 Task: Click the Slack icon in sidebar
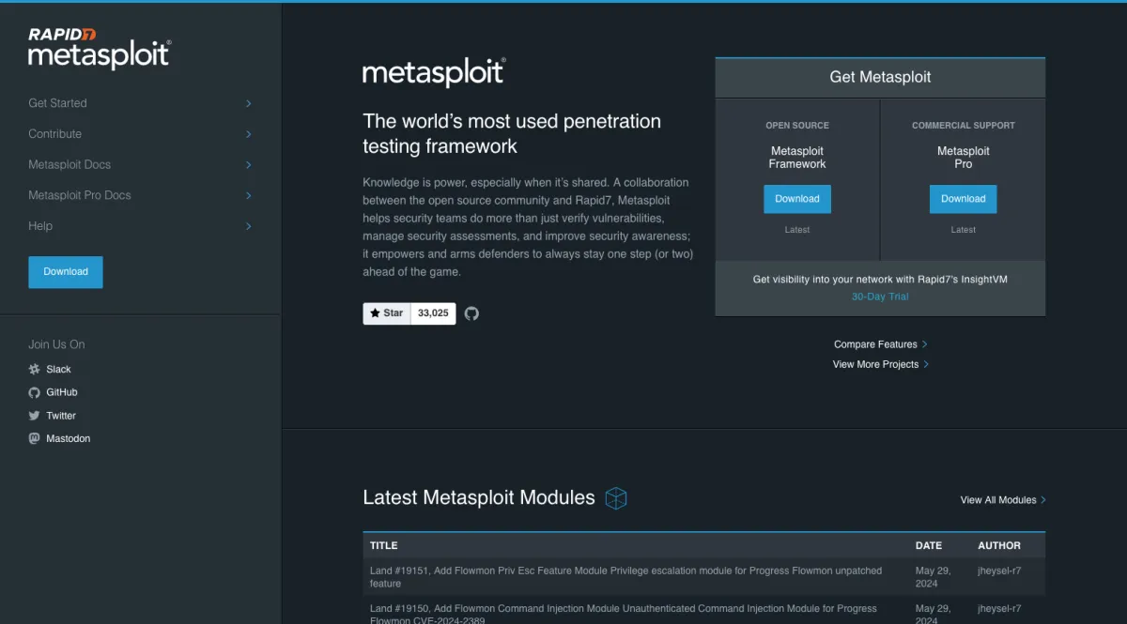(x=35, y=370)
